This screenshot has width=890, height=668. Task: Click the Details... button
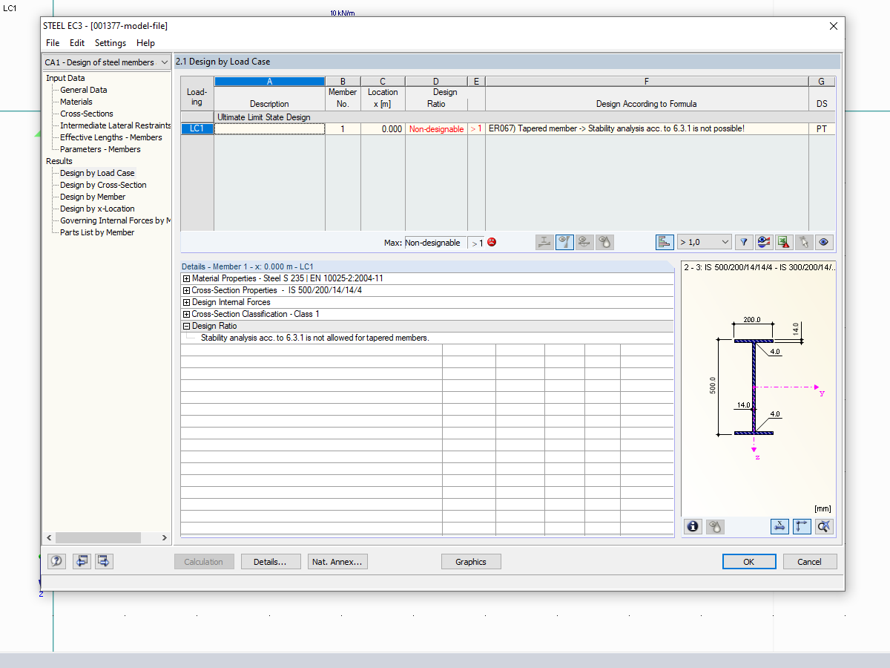pyautogui.click(x=270, y=562)
